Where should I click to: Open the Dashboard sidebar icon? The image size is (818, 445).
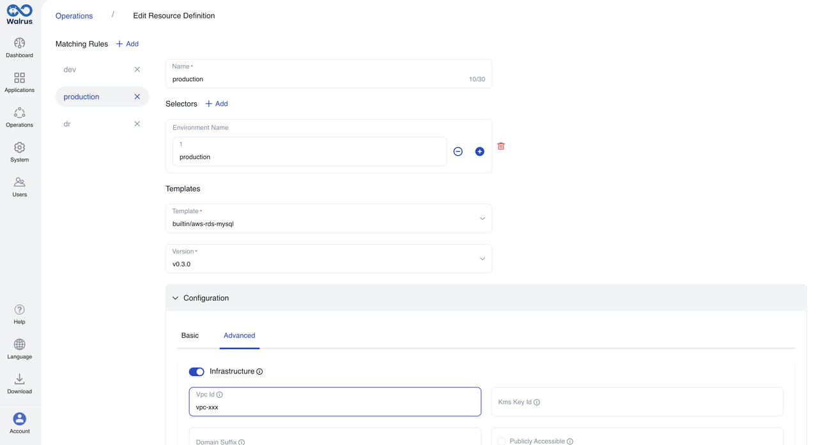(x=20, y=43)
